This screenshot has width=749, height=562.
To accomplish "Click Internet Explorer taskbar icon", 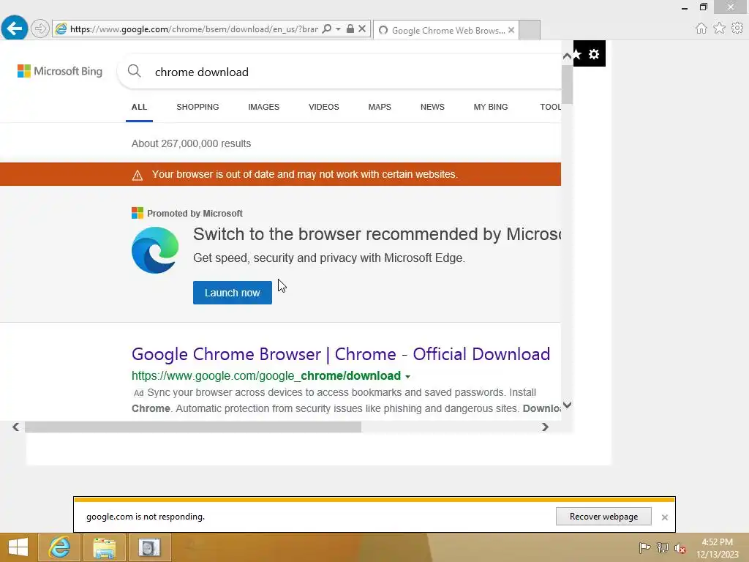I will (60, 547).
